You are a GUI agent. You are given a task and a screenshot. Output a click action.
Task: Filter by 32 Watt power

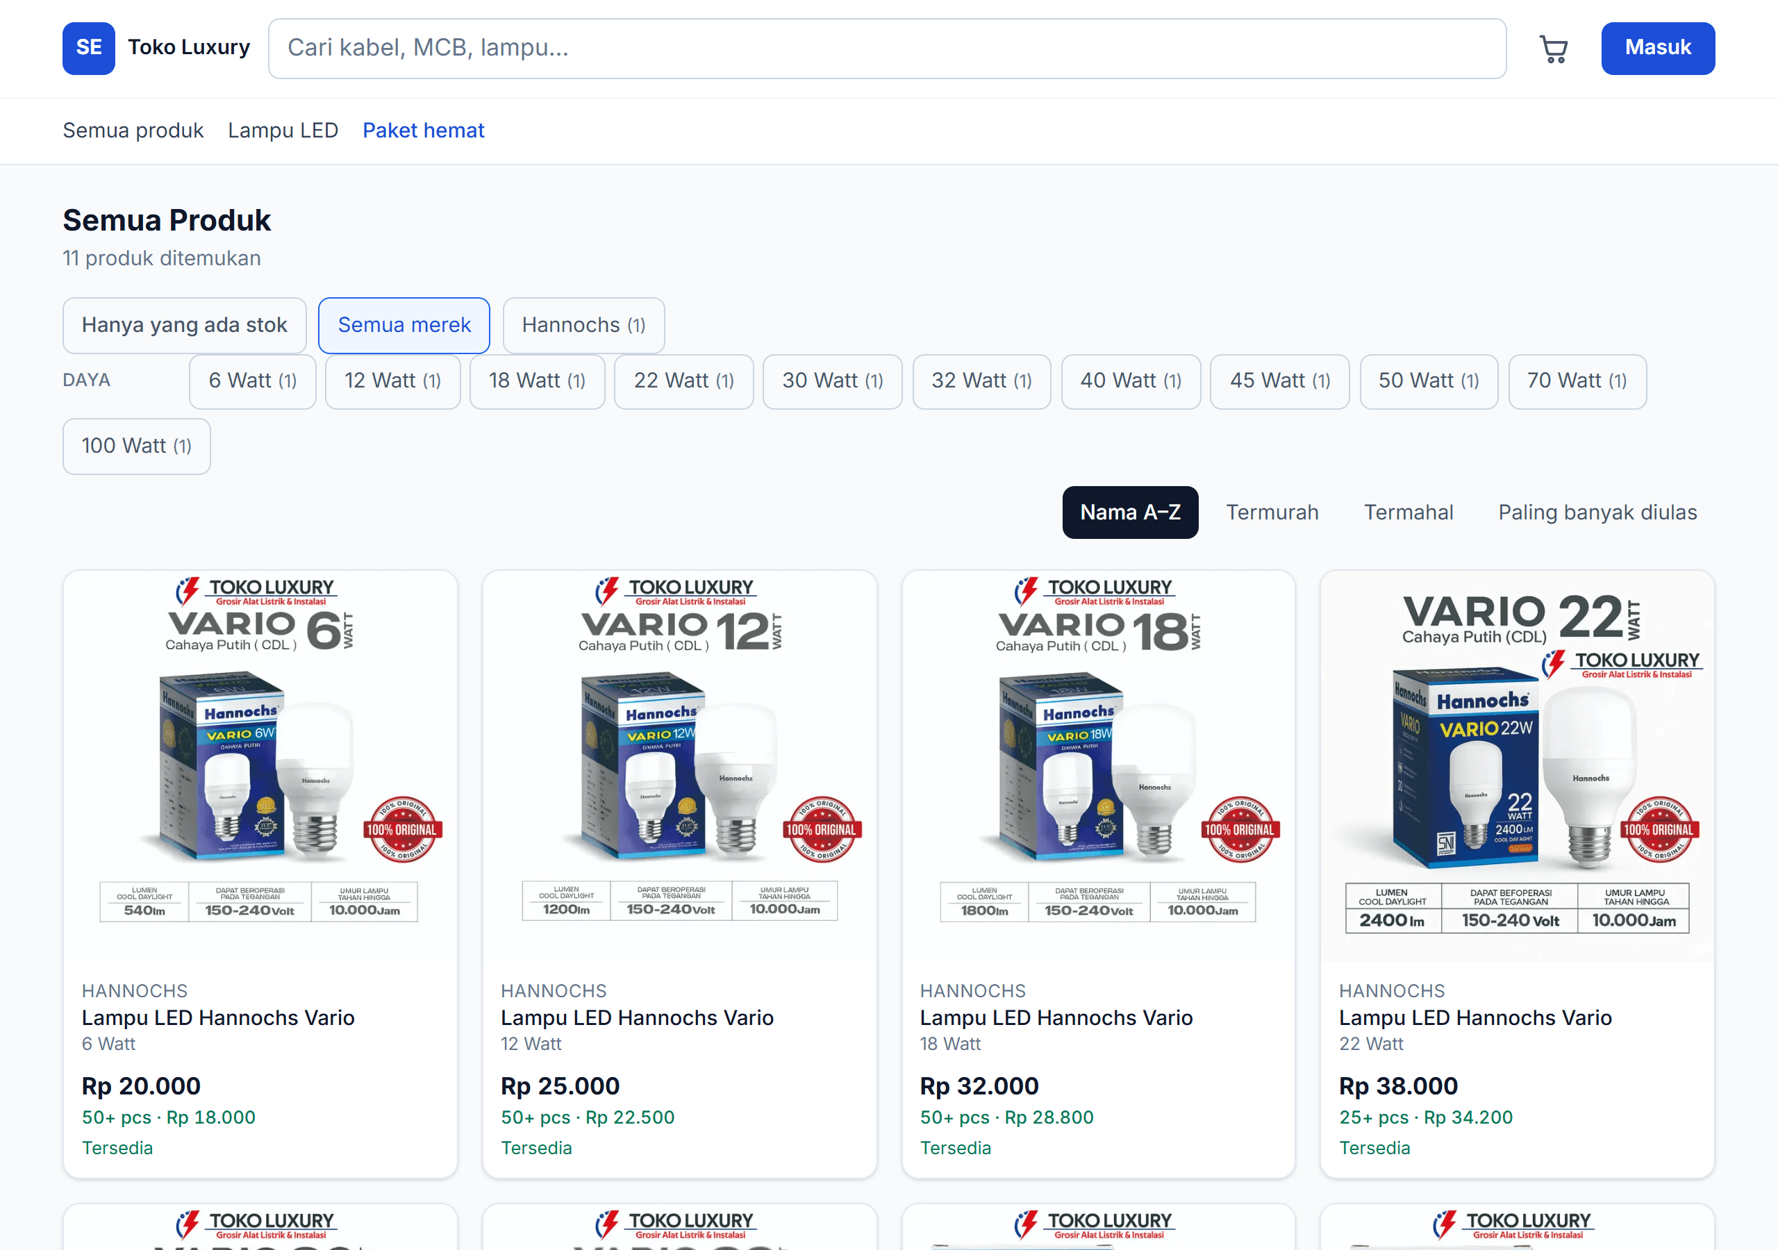(982, 381)
